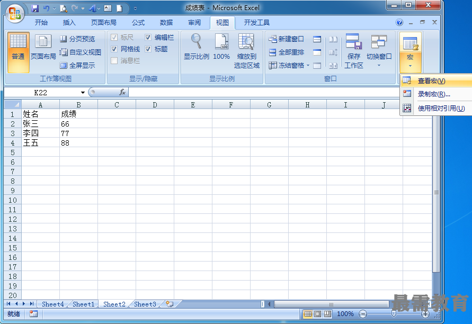Click Insert Worksheet tab icon
The width and height of the screenshot is (472, 324).
[x=170, y=304]
